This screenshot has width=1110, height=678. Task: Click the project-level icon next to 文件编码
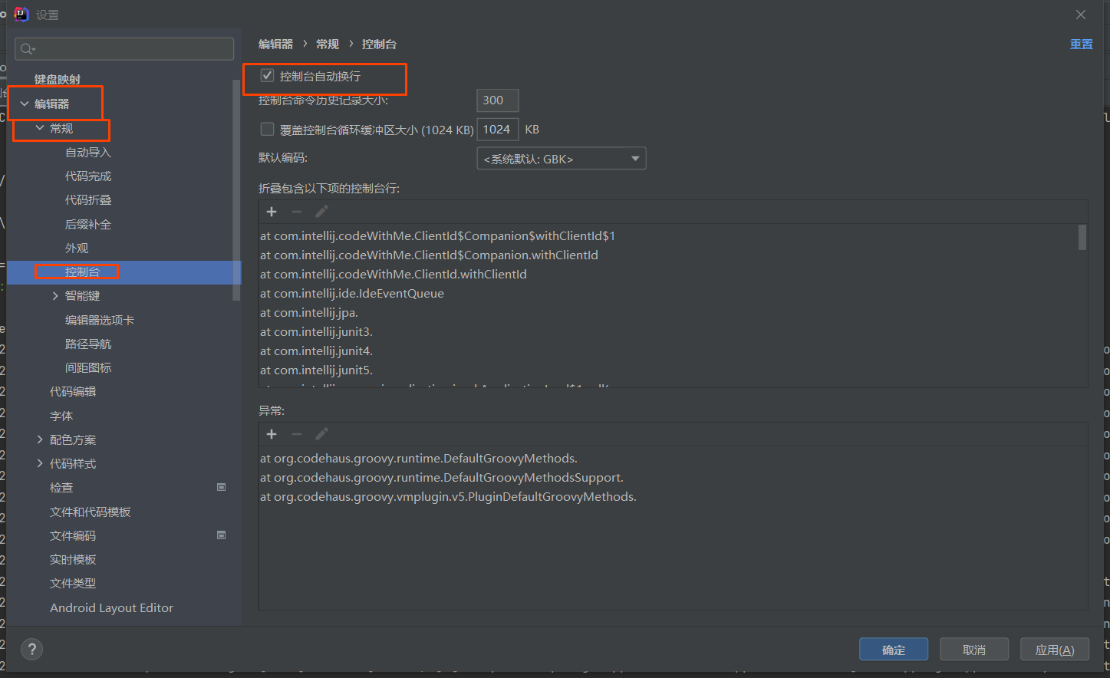coord(222,535)
